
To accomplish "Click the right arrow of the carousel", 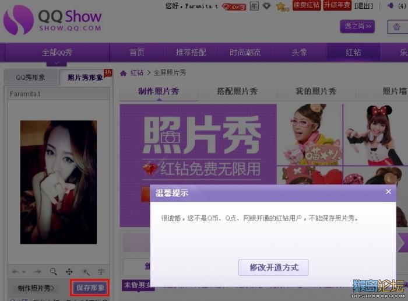I will (402, 243).
